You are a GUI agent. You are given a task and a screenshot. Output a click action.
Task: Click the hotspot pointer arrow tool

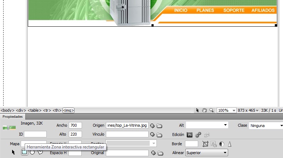(14, 152)
